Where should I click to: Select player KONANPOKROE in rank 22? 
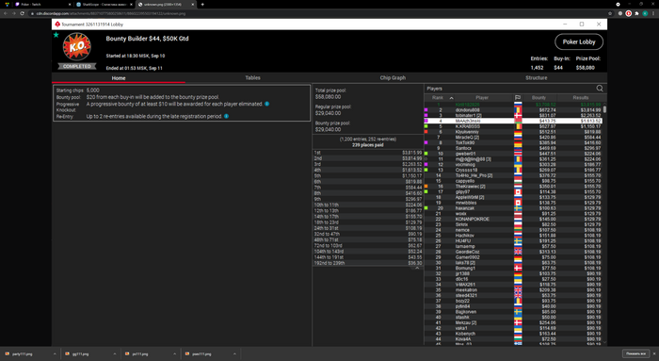coord(513,220)
